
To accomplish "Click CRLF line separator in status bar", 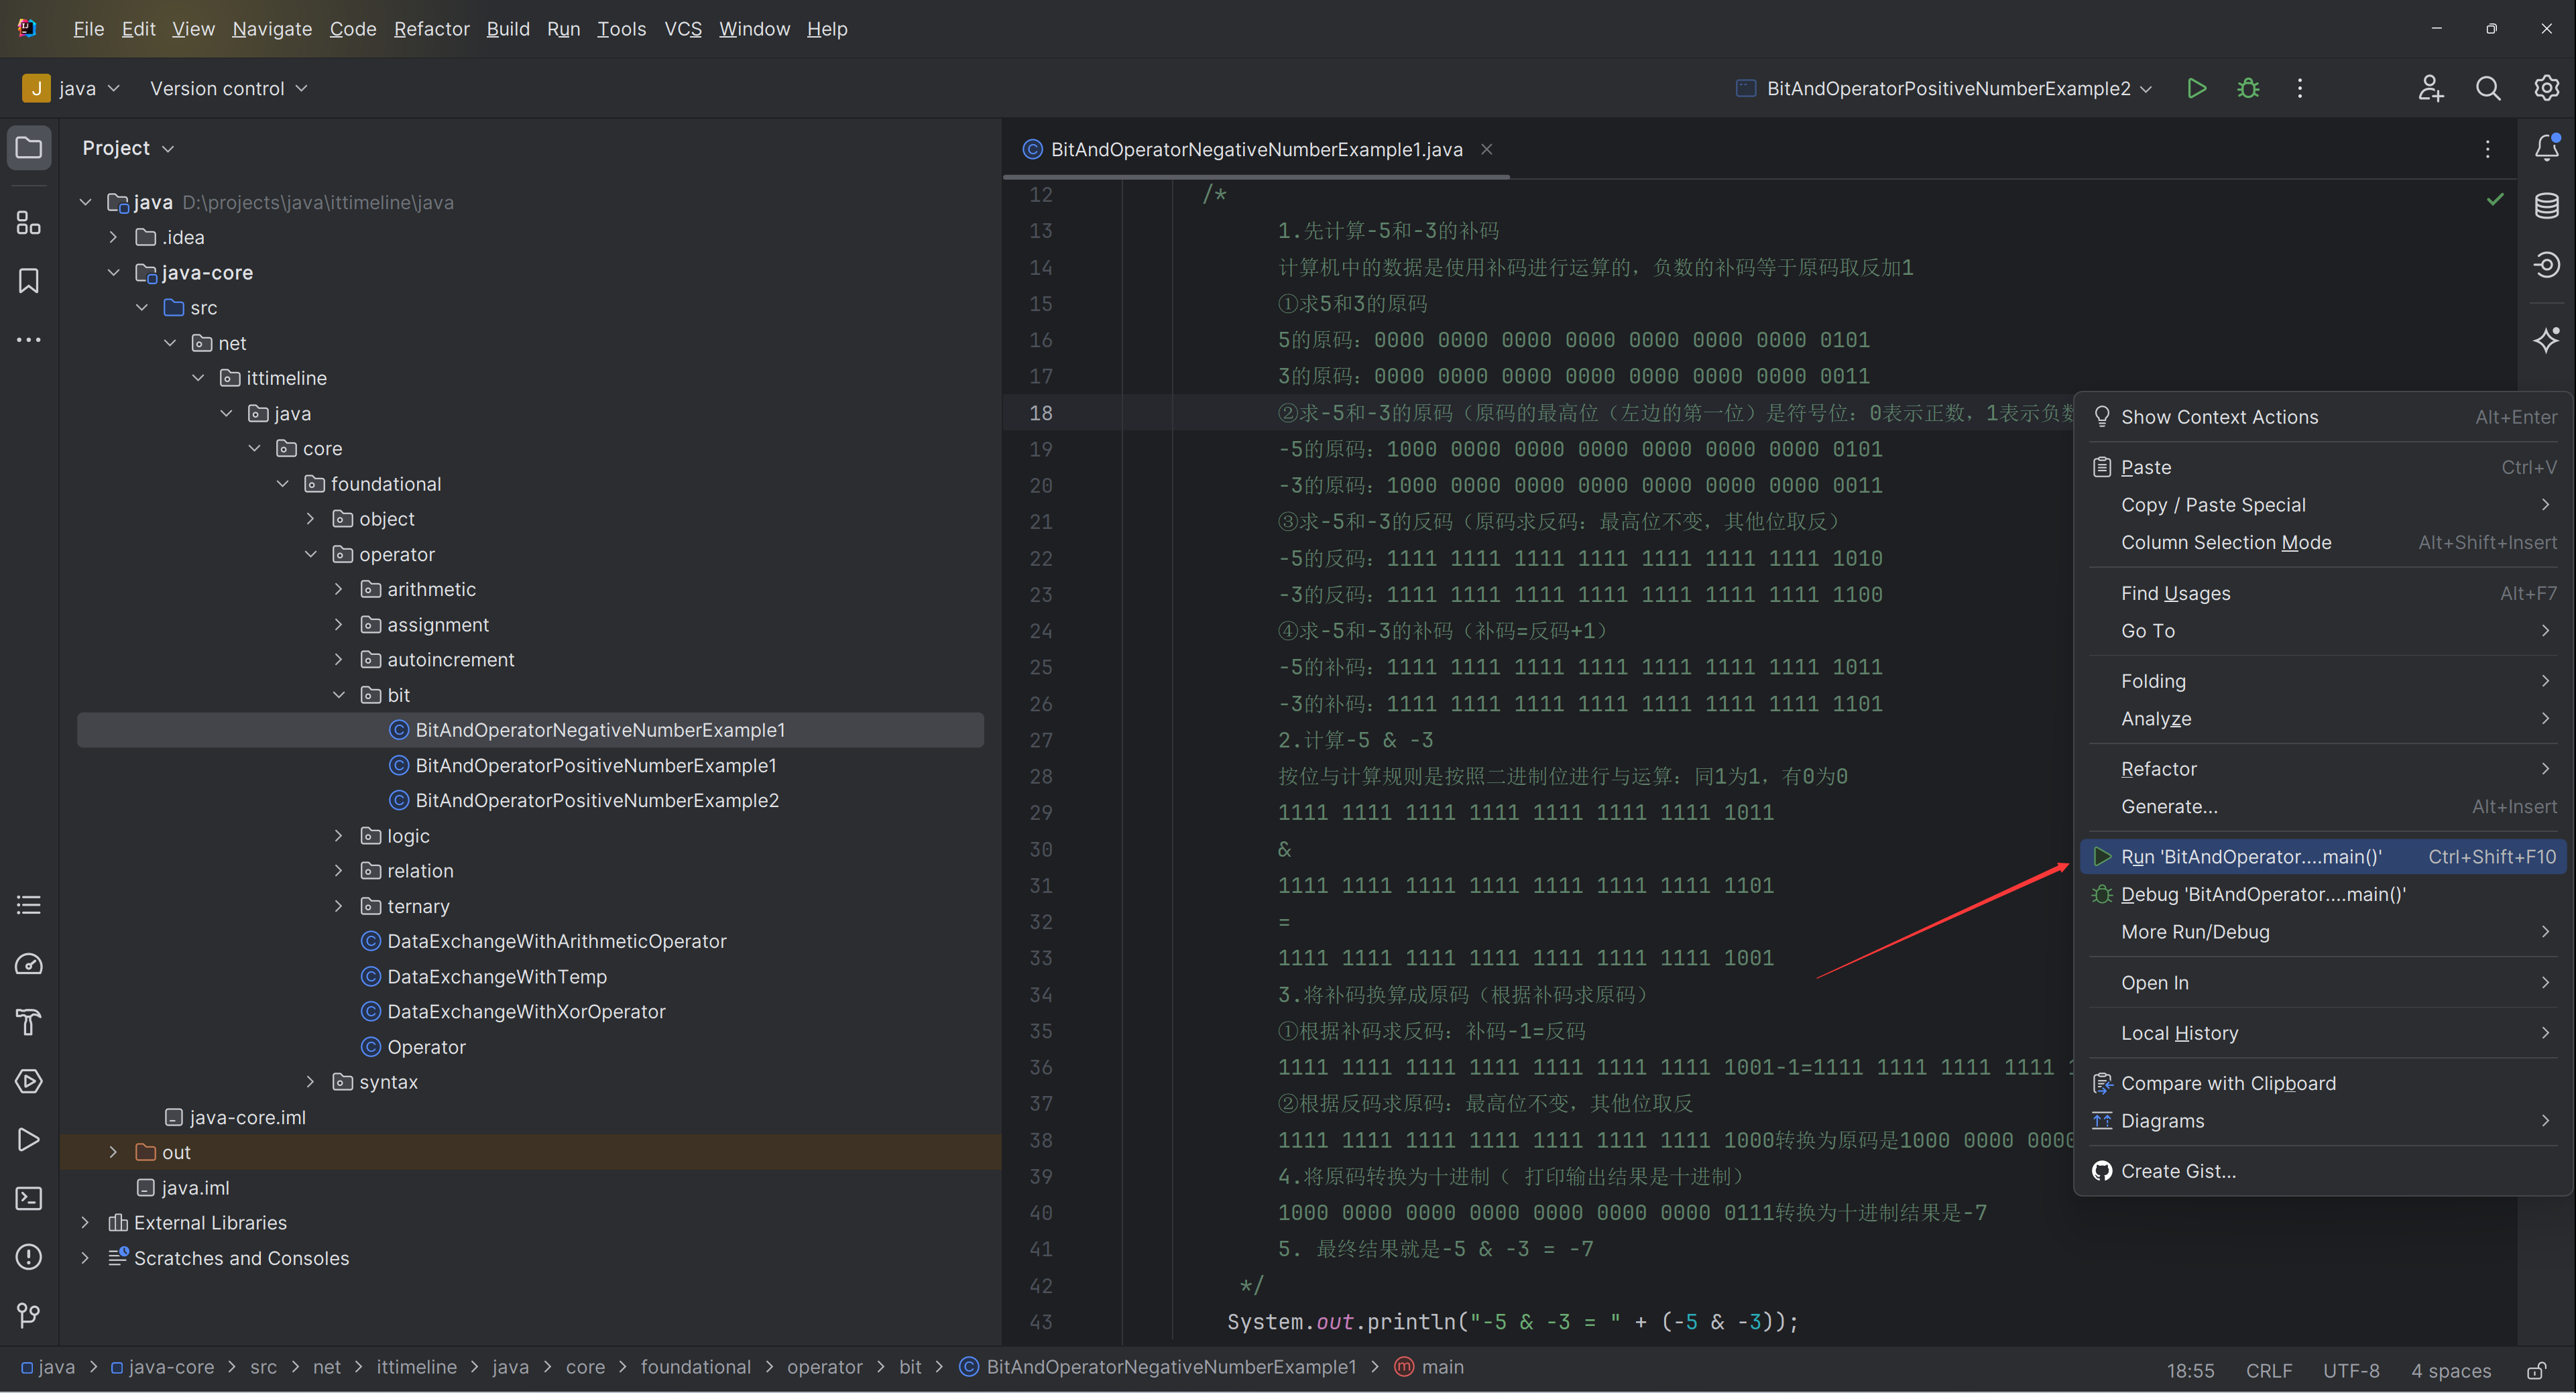I will pos(2268,1370).
